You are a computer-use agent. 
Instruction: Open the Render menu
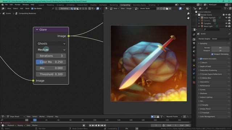click(18, 5)
